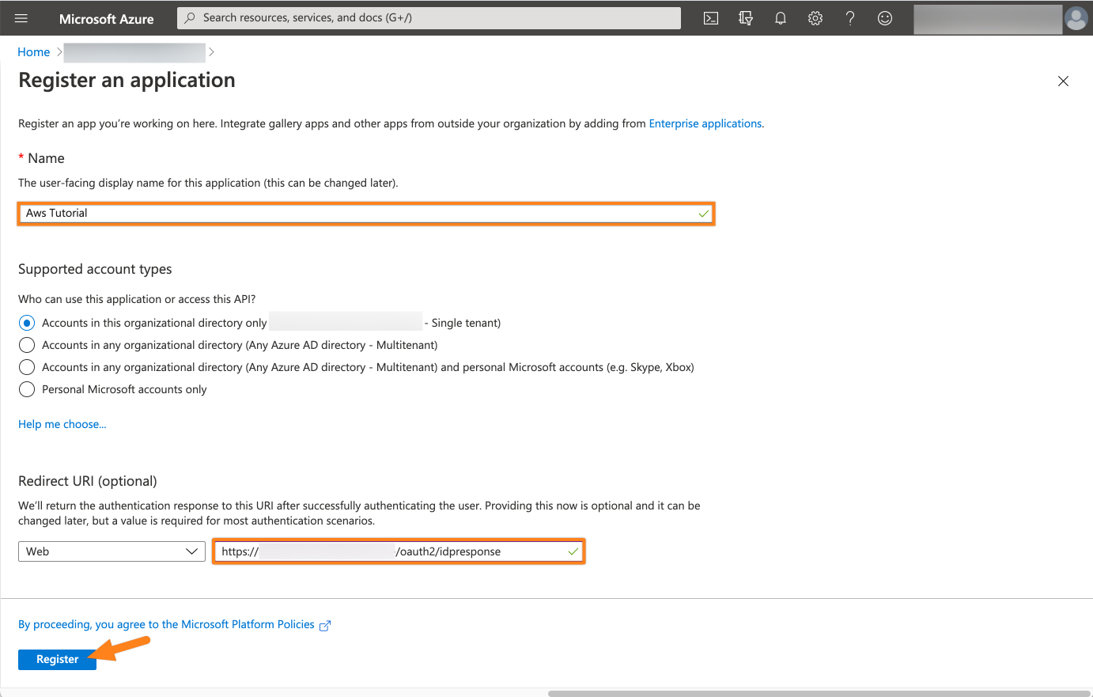Click the feedback smiley icon
Viewport: 1093px width, 697px height.
(x=885, y=18)
